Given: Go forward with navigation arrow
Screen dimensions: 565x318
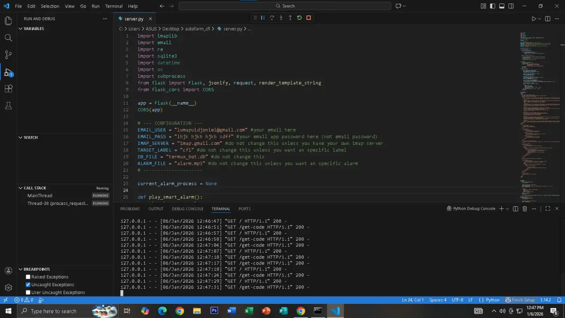Looking at the screenshot, I should [171, 6].
